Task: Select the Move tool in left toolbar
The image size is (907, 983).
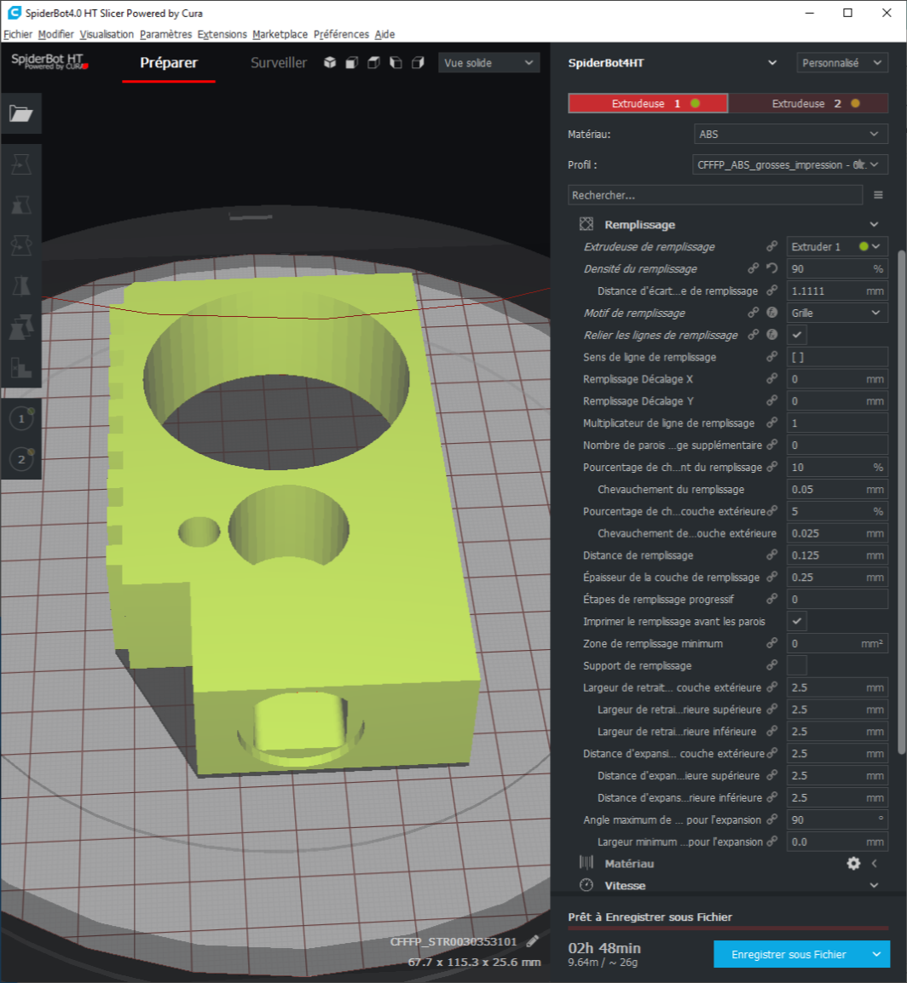Action: tap(20, 164)
